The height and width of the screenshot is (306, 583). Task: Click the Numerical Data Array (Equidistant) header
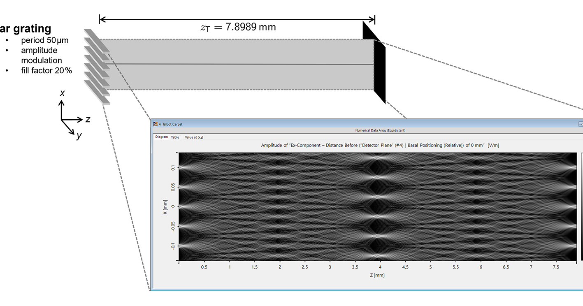click(380, 130)
